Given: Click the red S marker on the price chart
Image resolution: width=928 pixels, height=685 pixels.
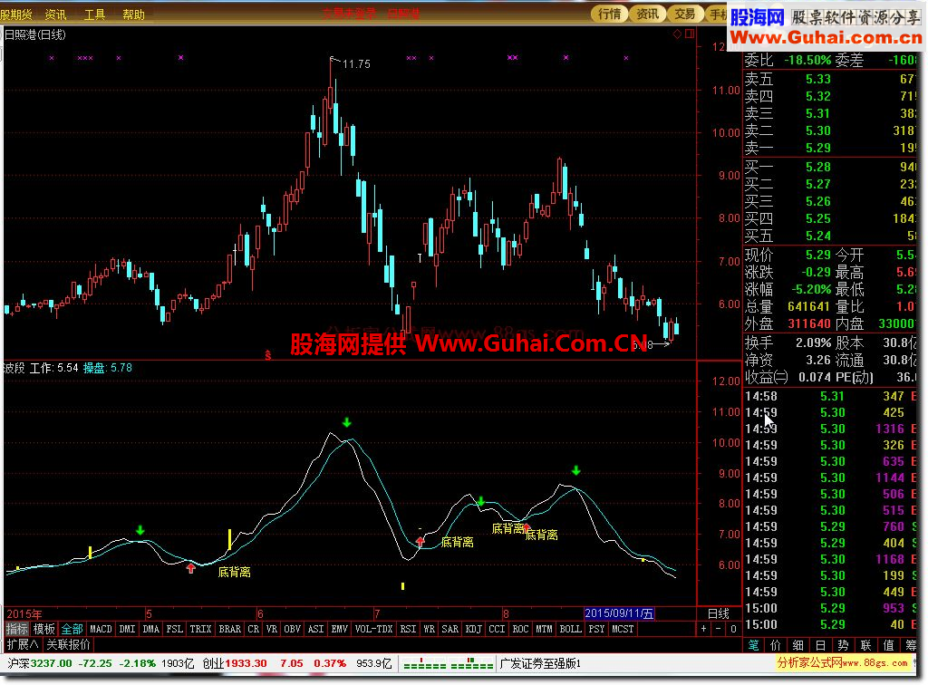Looking at the screenshot, I should (x=268, y=355).
